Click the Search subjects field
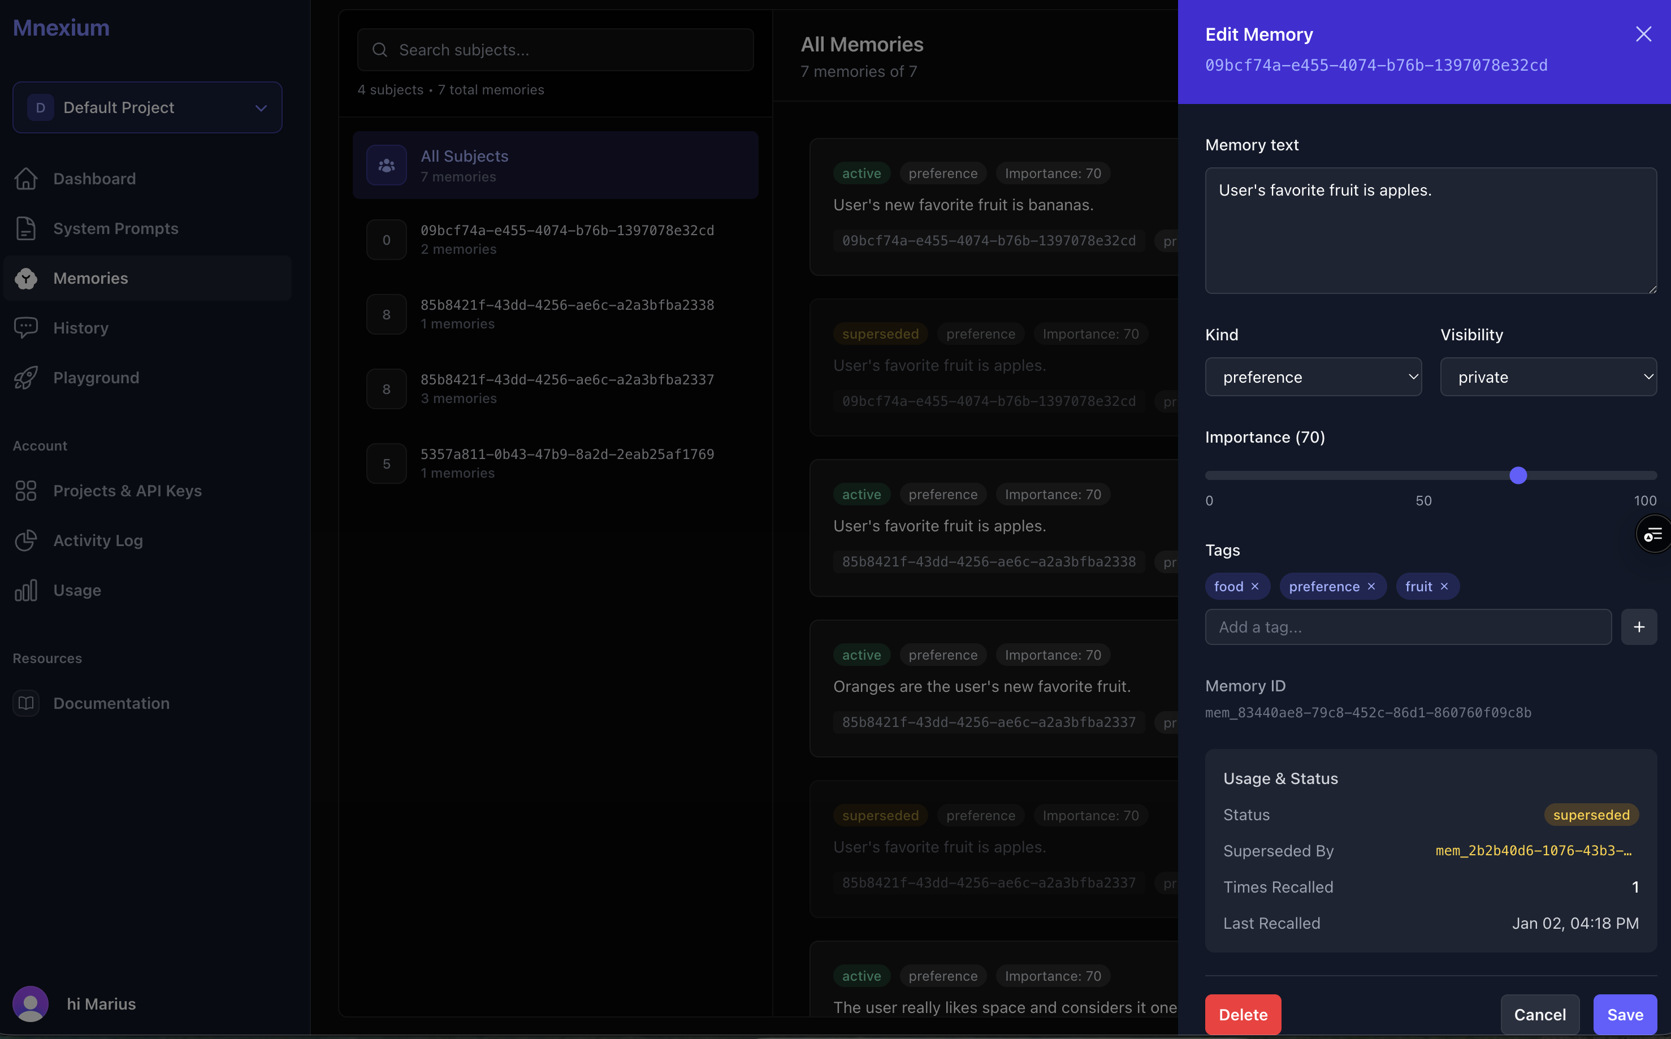The image size is (1671, 1039). 555,50
